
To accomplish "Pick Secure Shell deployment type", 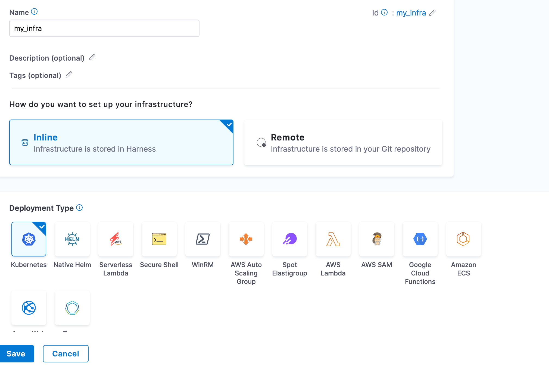I will click(159, 239).
